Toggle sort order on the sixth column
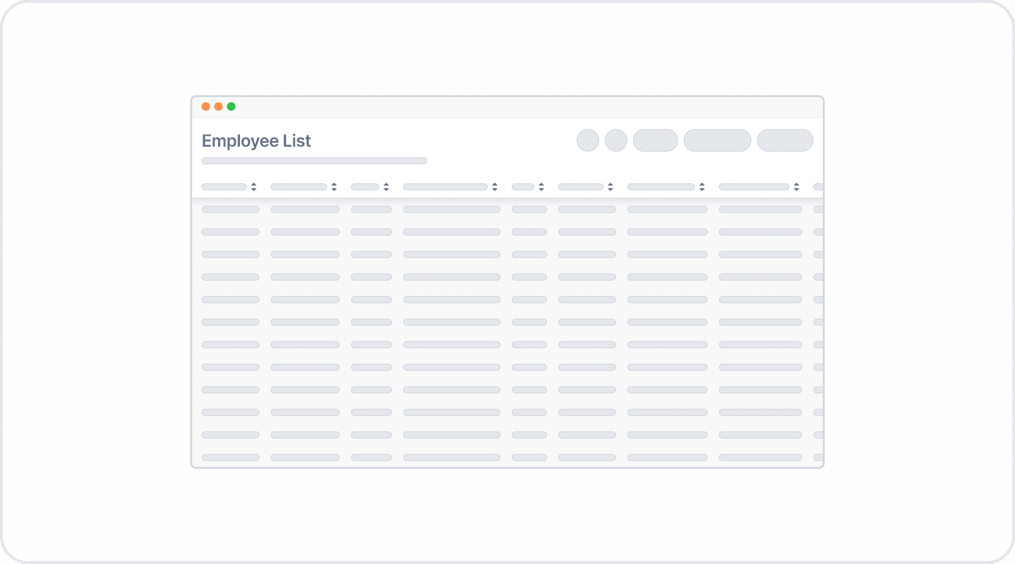This screenshot has height=564, width=1015. [611, 187]
